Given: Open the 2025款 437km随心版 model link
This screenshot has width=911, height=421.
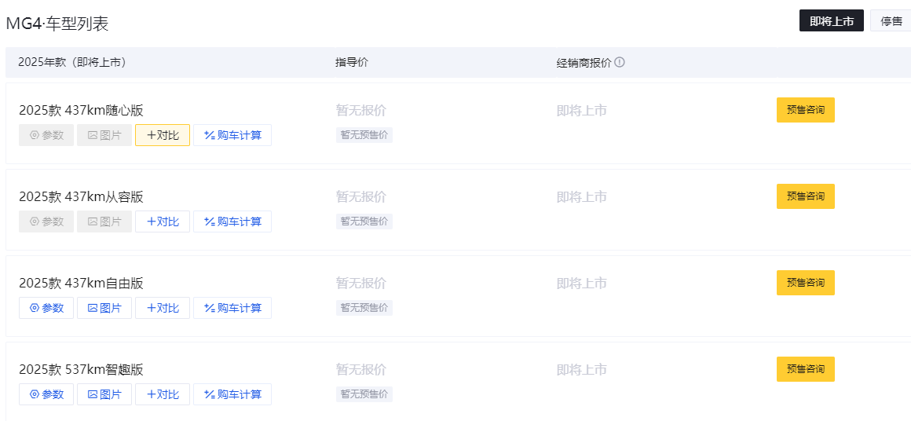Looking at the screenshot, I should pyautogui.click(x=81, y=111).
